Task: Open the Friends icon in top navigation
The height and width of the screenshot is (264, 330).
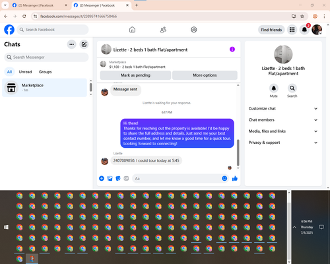Action: tap(163, 30)
